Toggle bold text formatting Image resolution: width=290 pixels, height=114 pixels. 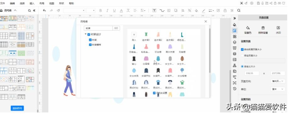click(x=100, y=11)
